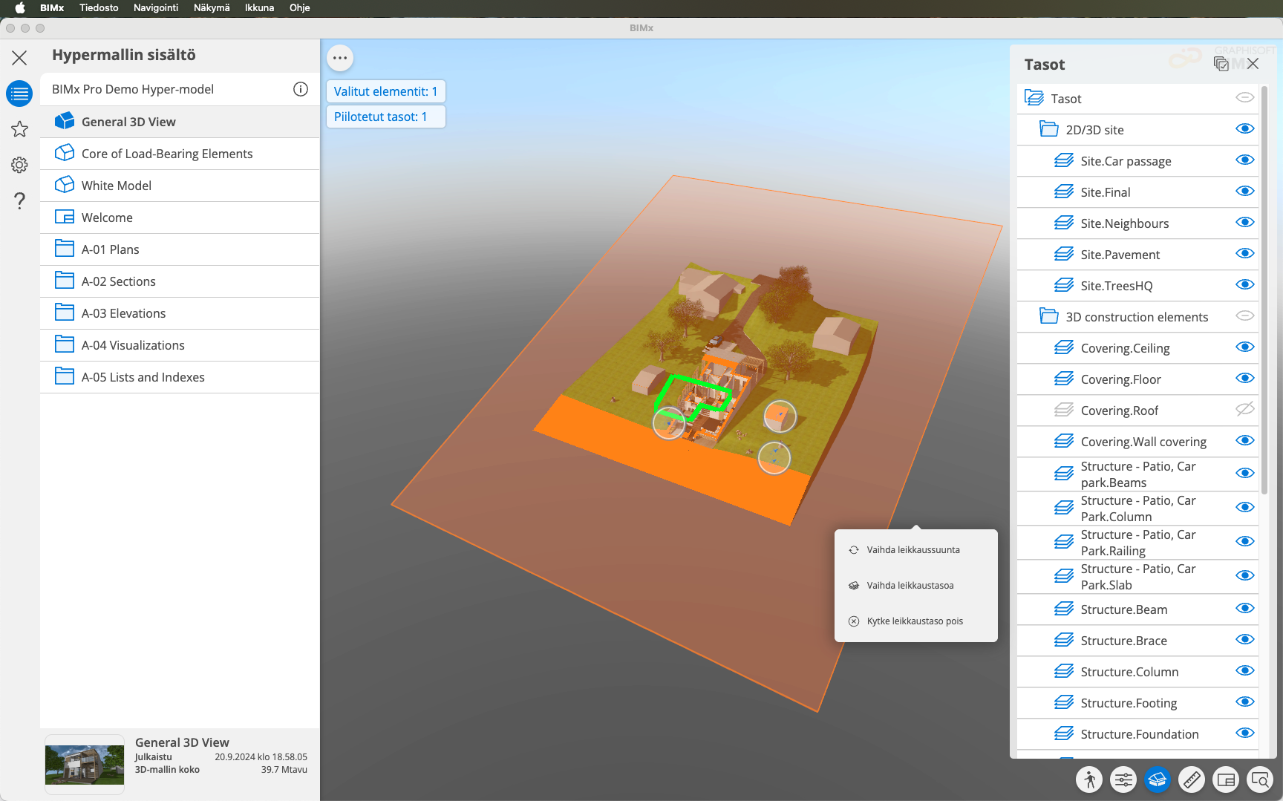
Task: Expand the A-02 Sections folder
Action: (x=180, y=281)
